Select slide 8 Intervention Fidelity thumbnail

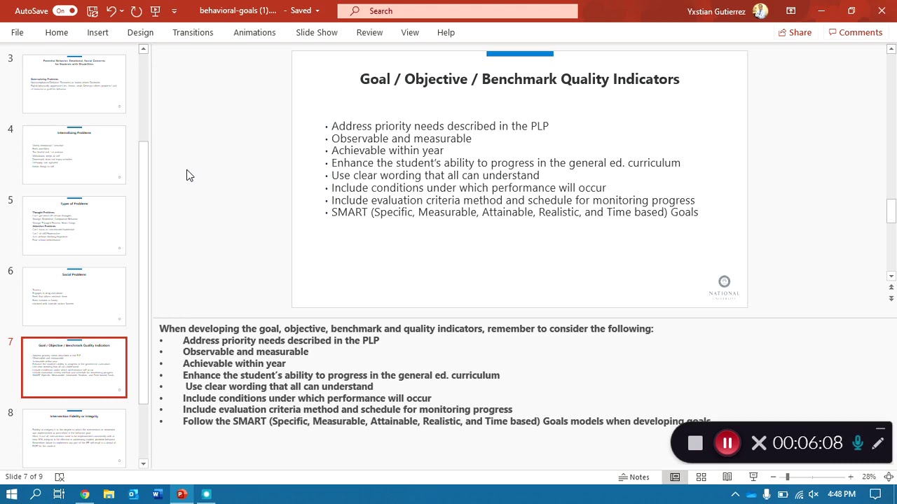coord(74,438)
